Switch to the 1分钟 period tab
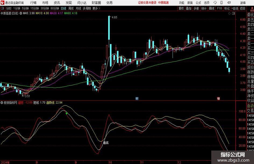Image resolution: width=254 pixels, height=164 pixels. (17, 8)
